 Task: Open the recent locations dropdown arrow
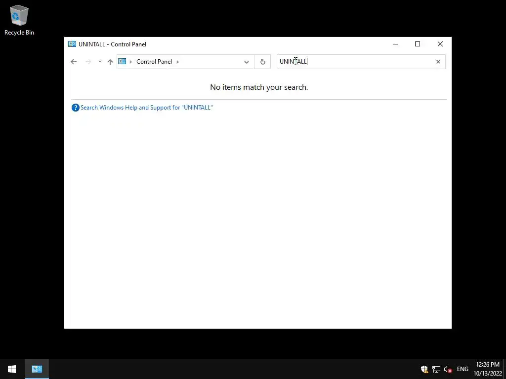[100, 62]
